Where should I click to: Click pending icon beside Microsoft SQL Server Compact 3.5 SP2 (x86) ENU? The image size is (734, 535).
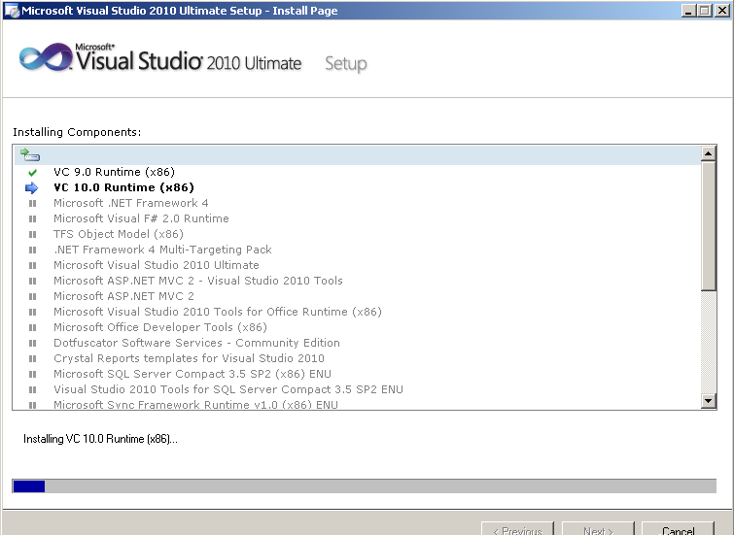tap(32, 374)
